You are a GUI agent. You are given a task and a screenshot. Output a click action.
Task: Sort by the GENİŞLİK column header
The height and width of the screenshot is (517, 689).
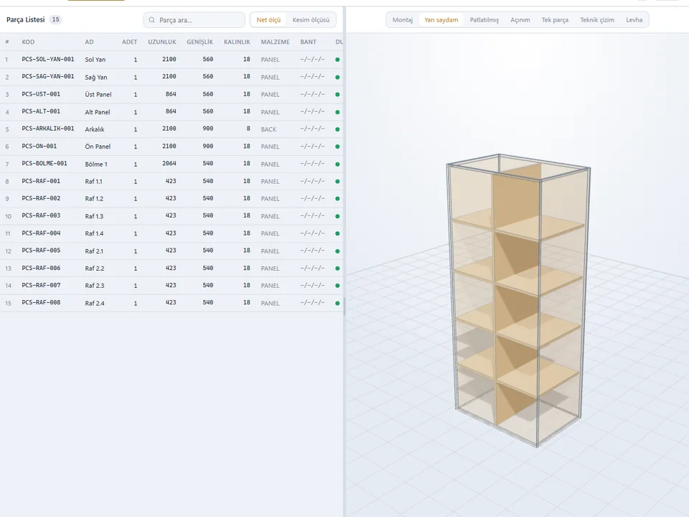point(200,42)
